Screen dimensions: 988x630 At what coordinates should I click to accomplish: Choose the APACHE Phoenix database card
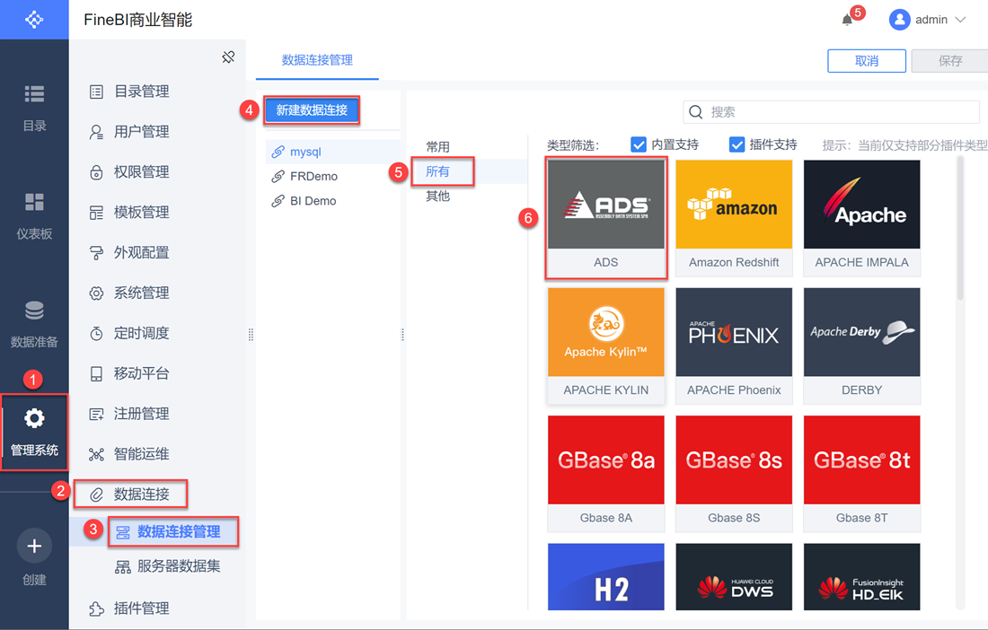pos(734,346)
